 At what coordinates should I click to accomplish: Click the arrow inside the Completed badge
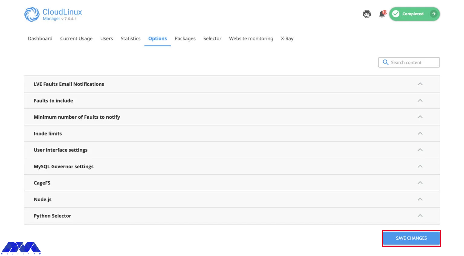[434, 14]
